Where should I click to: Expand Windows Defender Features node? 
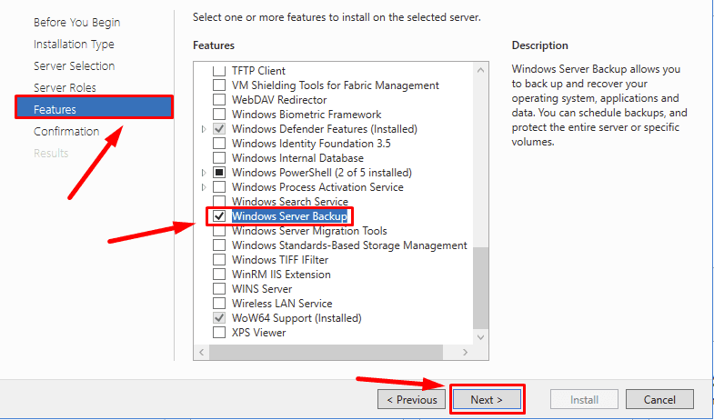(x=204, y=129)
